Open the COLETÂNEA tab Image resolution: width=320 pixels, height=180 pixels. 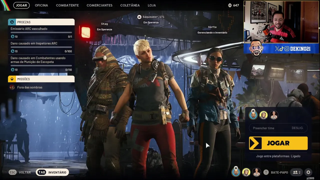[x=130, y=5]
